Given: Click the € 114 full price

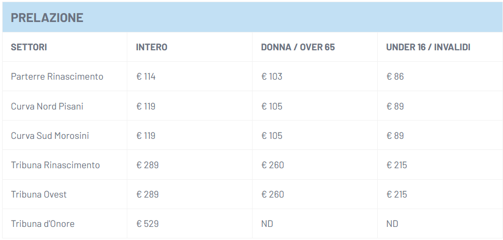Looking at the screenshot, I should pos(146,77).
